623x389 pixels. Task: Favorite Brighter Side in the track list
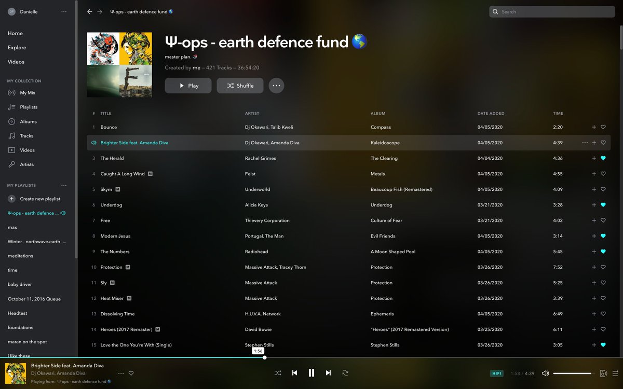(x=603, y=143)
